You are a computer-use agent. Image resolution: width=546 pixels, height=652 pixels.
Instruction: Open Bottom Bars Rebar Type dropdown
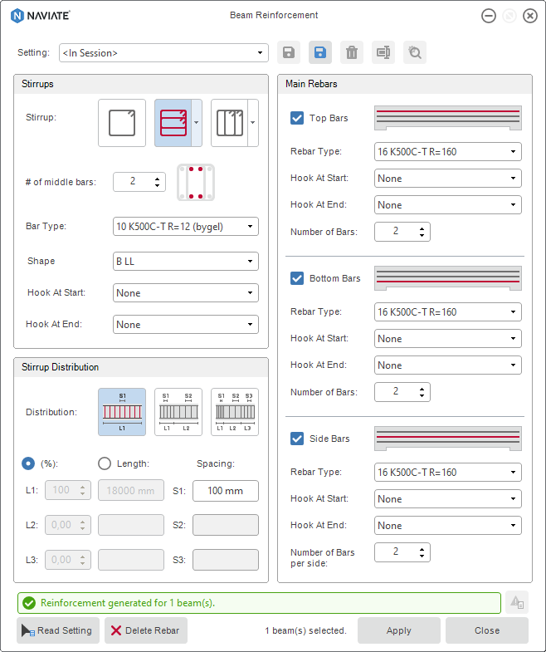[447, 312]
